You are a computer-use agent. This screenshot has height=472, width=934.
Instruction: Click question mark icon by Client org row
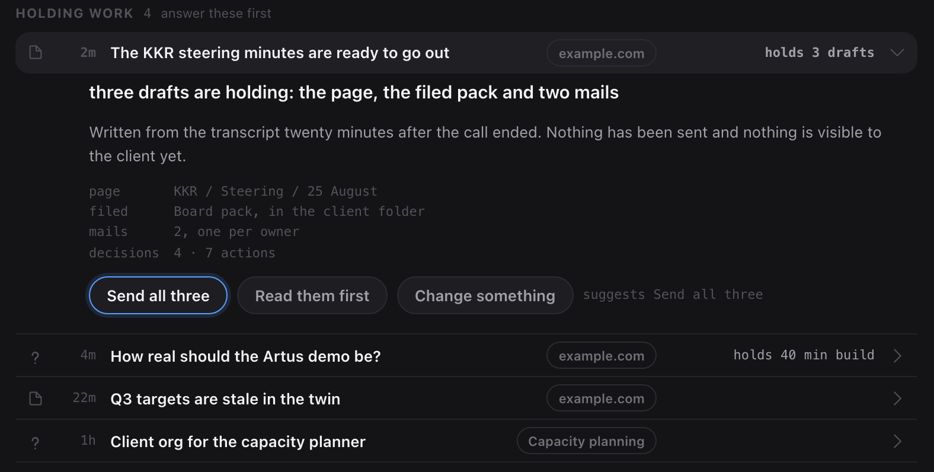point(36,442)
